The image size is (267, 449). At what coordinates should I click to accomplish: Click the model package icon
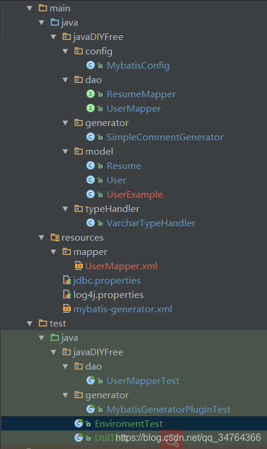point(79,151)
